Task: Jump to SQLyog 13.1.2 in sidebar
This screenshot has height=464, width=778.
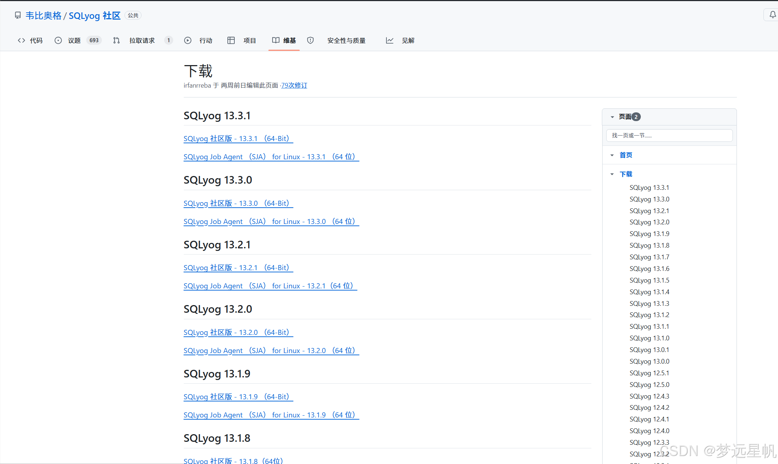Action: coord(649,315)
